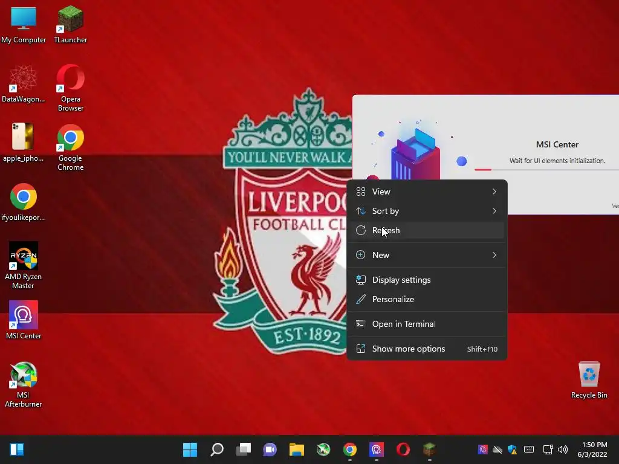Viewport: 619px width, 464px height.
Task: Open the Widgets panel from the taskbar
Action: [17, 449]
